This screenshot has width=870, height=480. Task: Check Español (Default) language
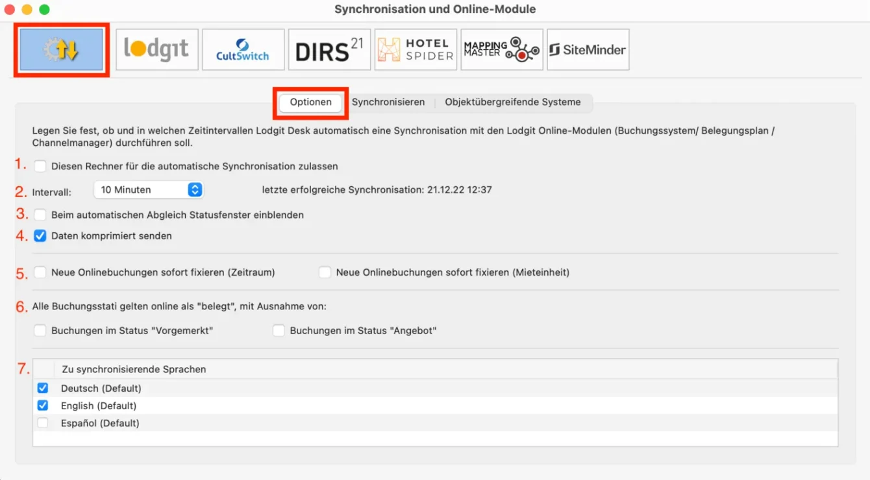tap(43, 423)
